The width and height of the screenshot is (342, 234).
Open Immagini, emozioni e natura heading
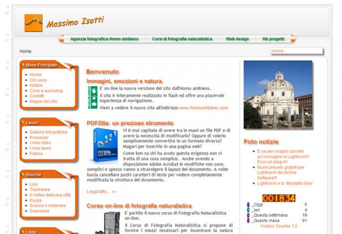tap(125, 81)
